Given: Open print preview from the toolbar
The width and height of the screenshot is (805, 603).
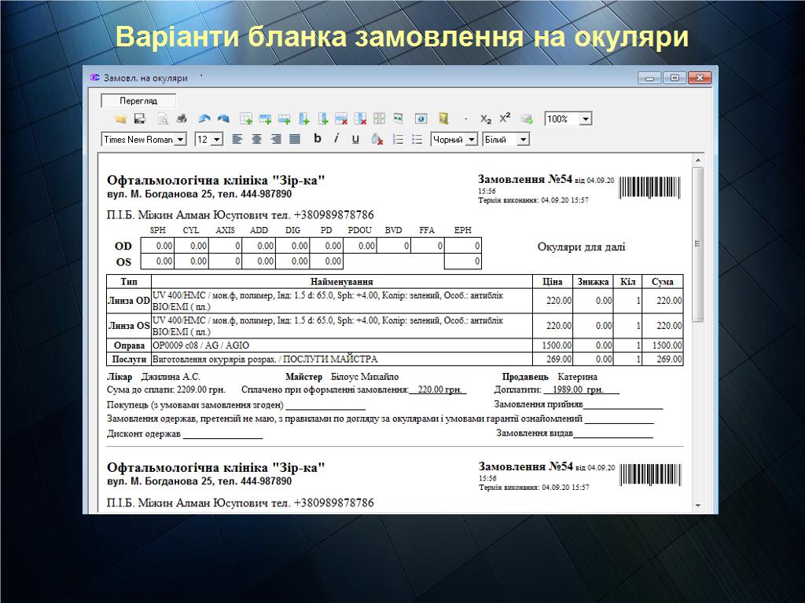Looking at the screenshot, I should click(163, 119).
